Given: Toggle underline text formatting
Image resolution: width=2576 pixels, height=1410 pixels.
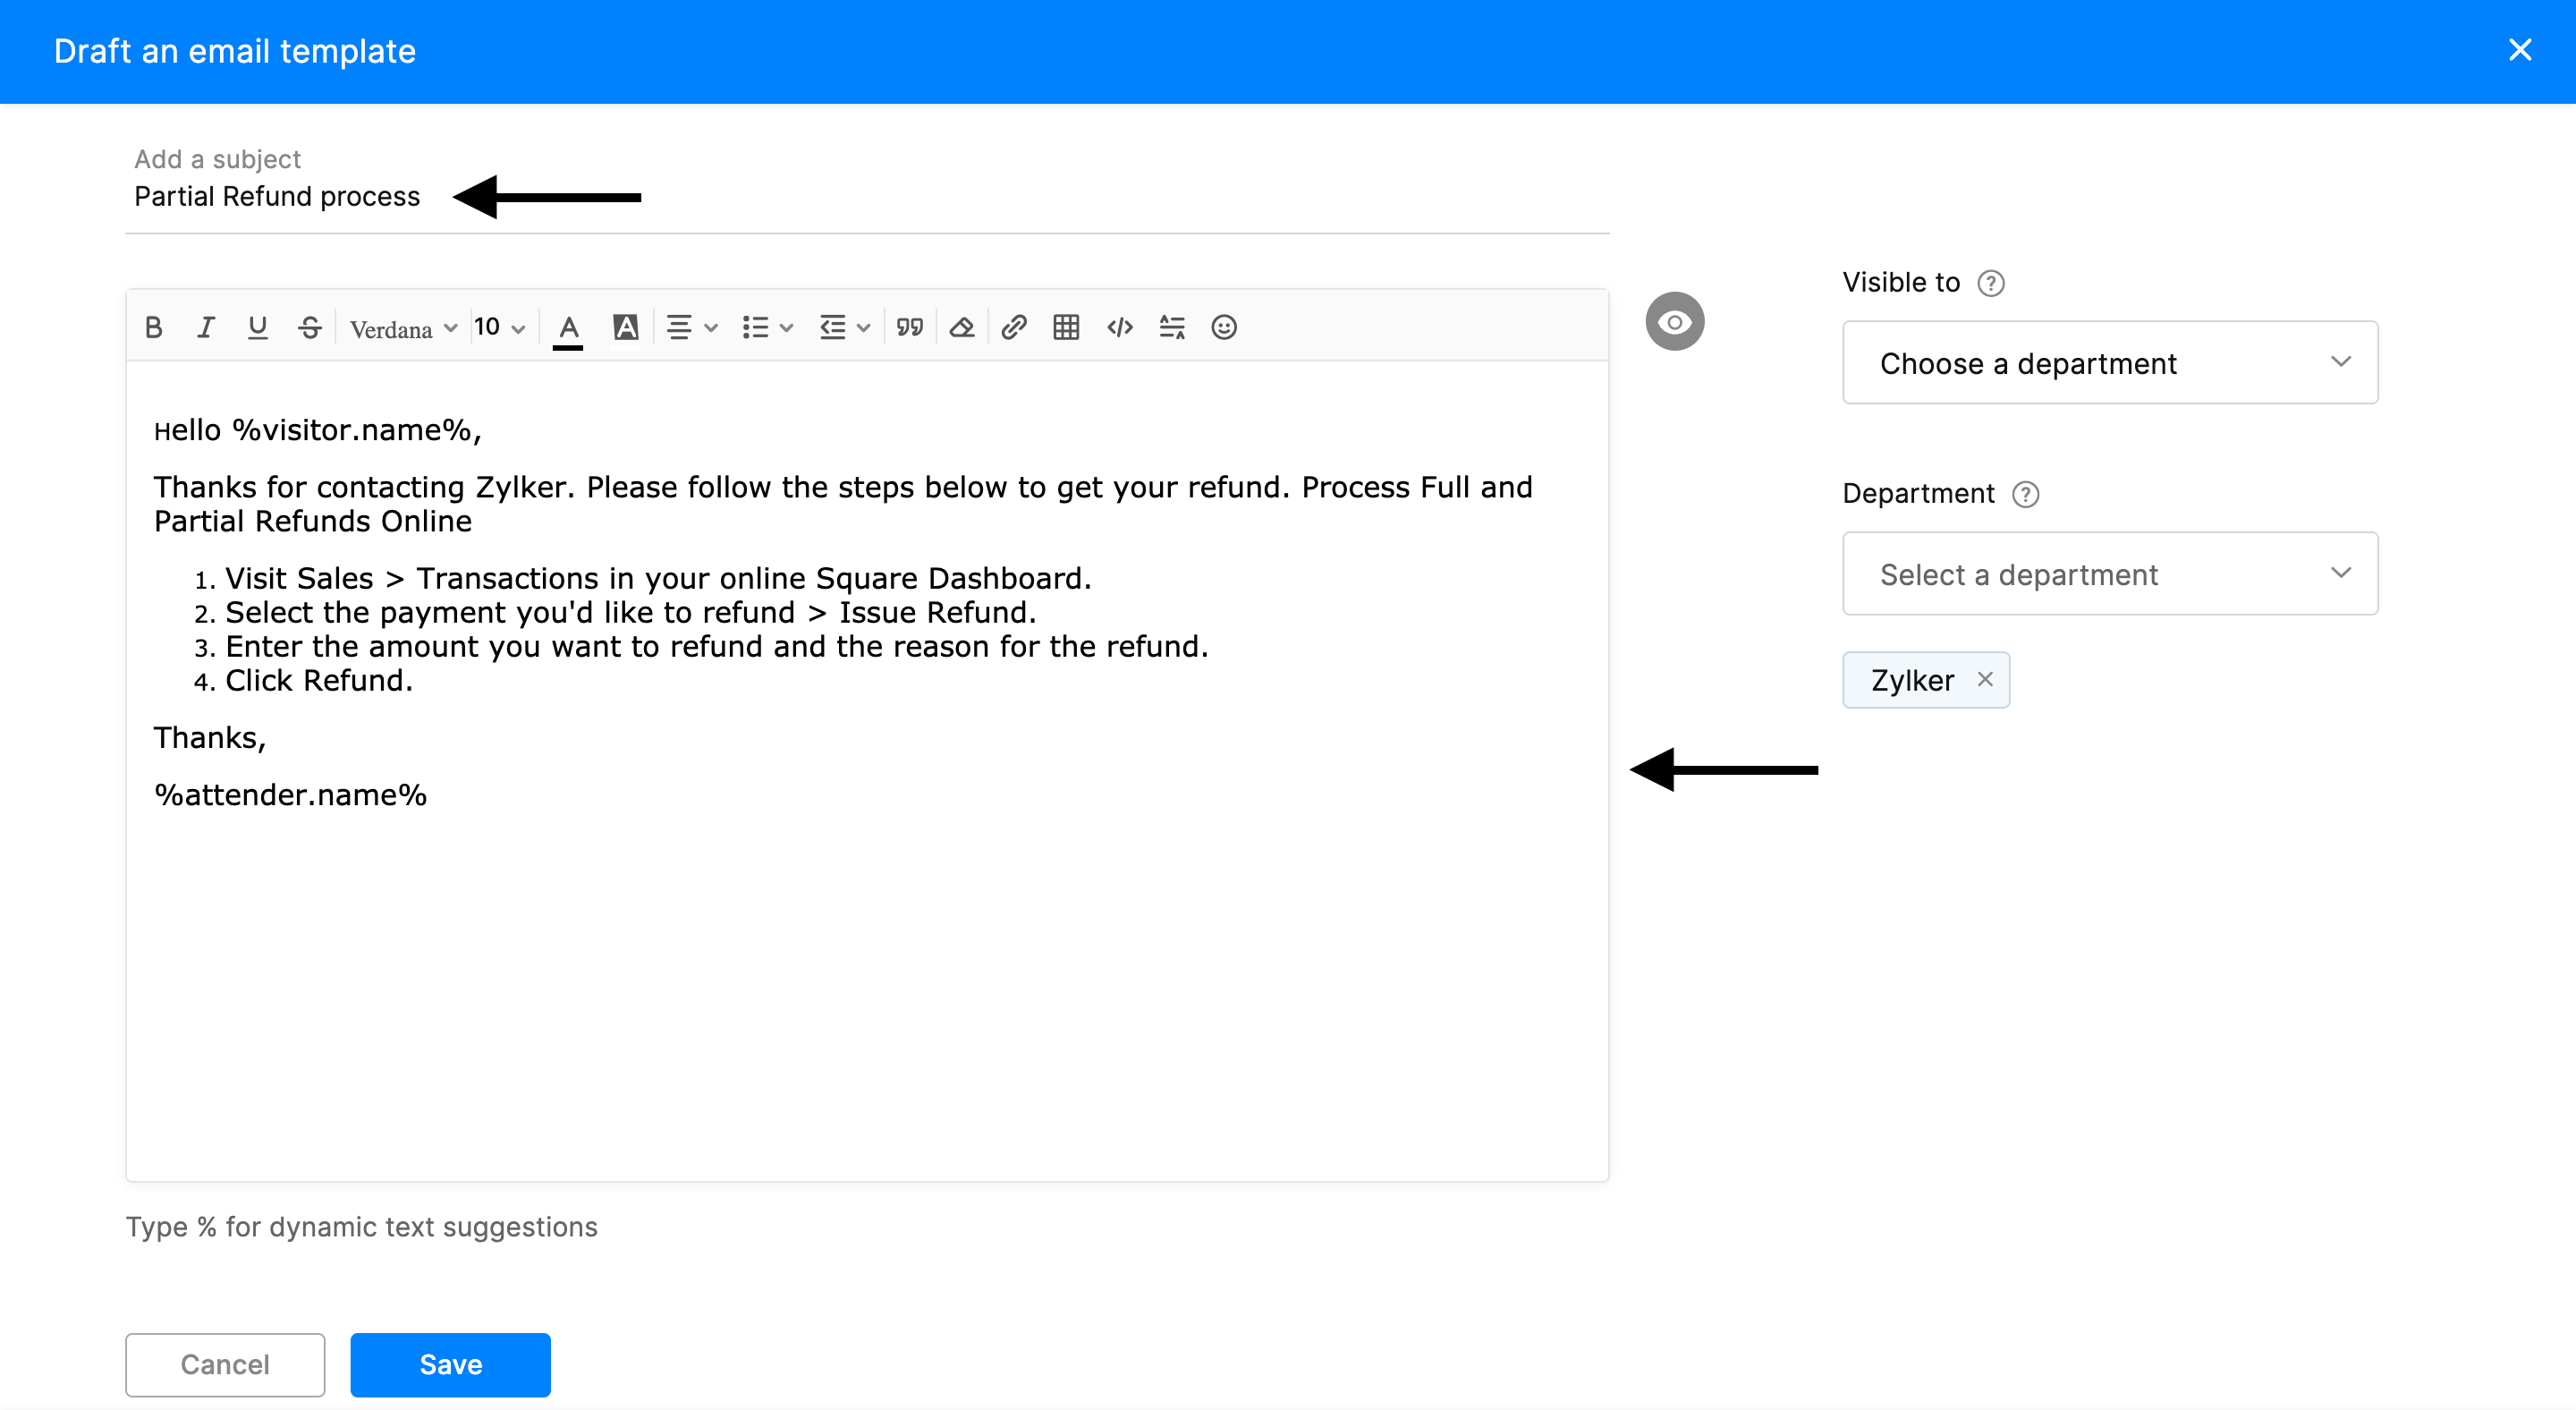Looking at the screenshot, I should tap(257, 327).
